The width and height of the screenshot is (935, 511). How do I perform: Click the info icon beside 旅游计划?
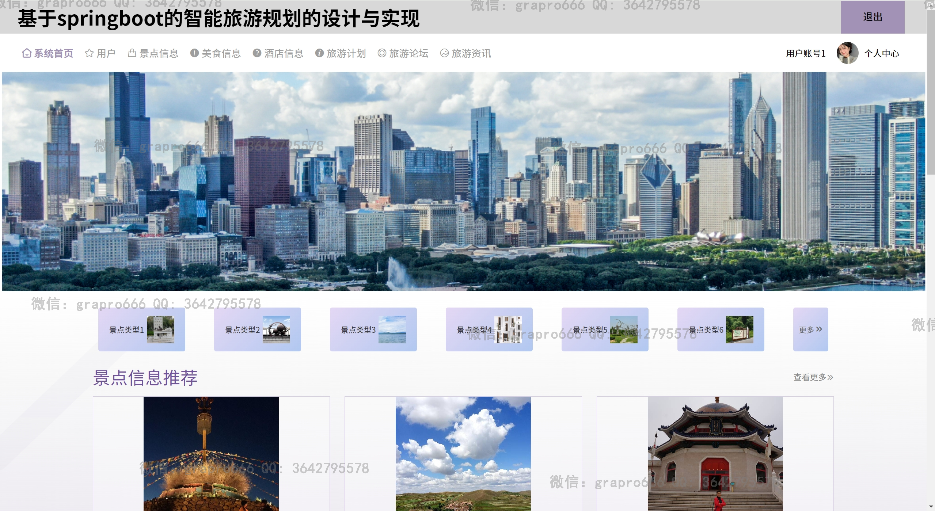tap(319, 53)
